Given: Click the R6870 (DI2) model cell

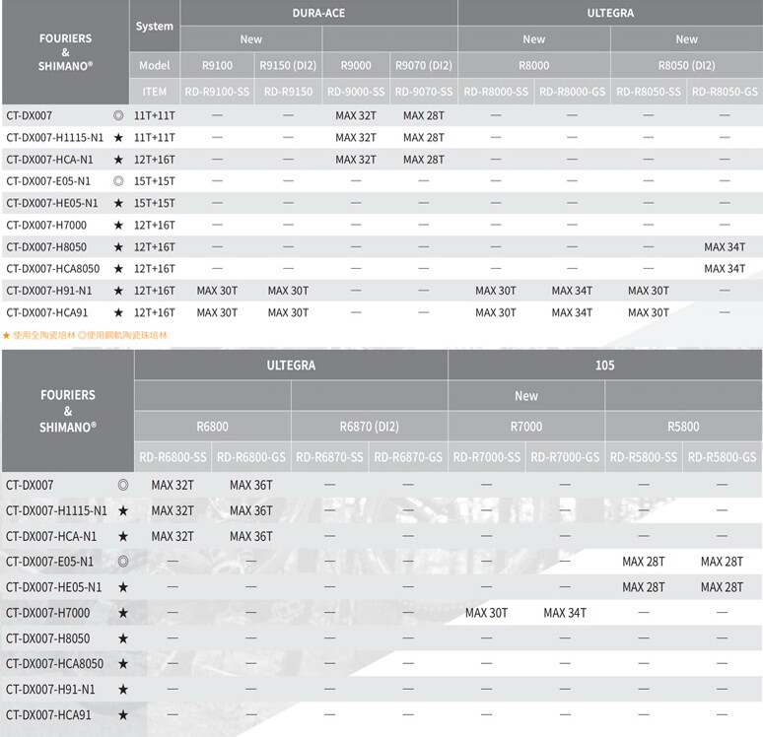Looking at the screenshot, I should click(x=370, y=427).
